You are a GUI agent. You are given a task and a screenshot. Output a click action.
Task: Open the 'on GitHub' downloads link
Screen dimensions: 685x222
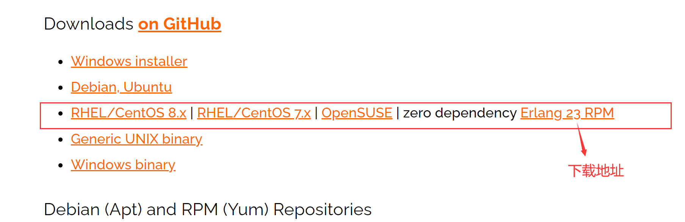coord(180,24)
